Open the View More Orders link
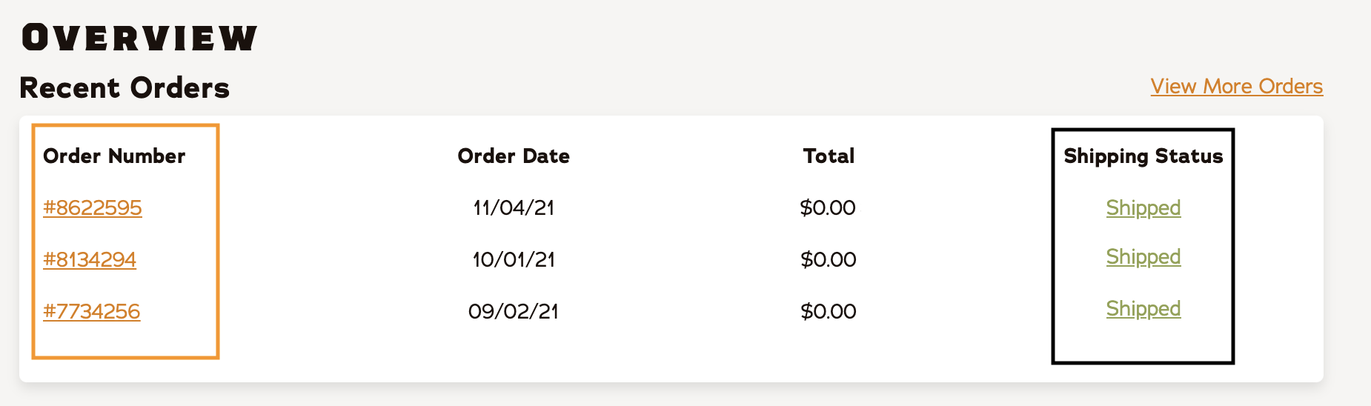Image resolution: width=1371 pixels, height=406 pixels. point(1236,87)
